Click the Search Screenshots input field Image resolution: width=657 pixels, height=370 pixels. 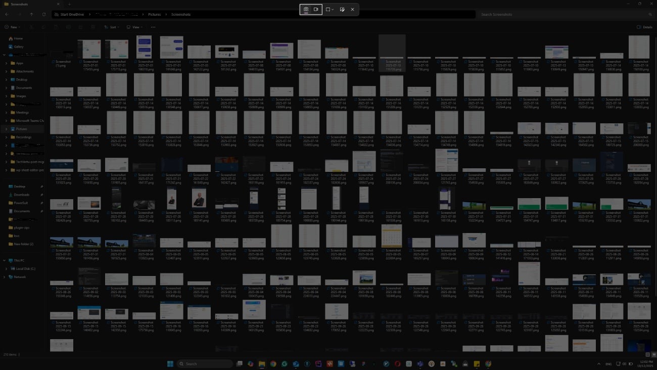click(561, 15)
